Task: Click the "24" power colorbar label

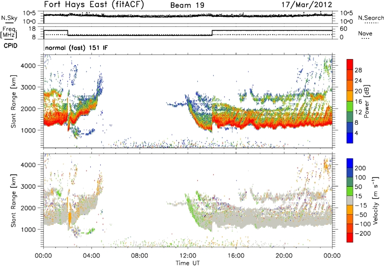Action: pos(358,81)
